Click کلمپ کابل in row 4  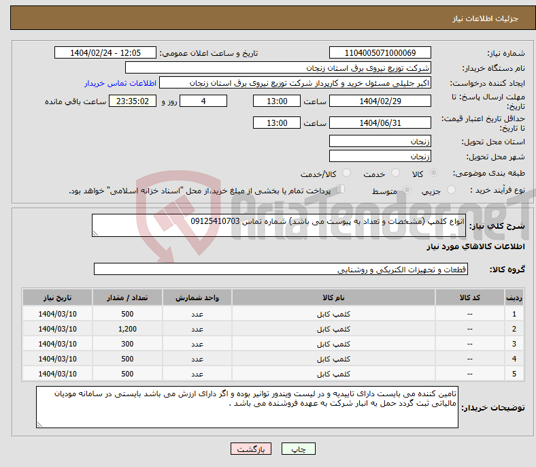click(x=333, y=359)
